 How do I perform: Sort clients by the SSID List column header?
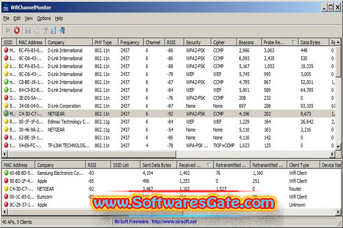click(126, 165)
